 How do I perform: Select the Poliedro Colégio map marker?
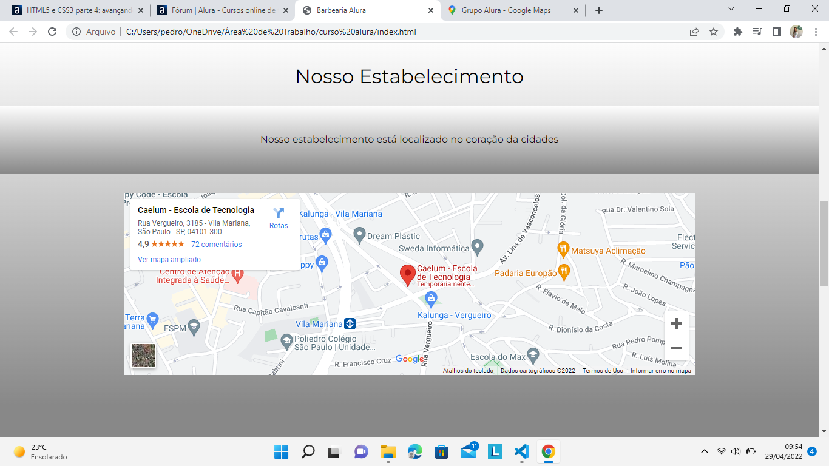pos(286,342)
